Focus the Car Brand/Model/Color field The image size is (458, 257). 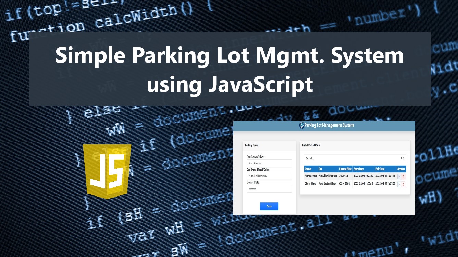[x=269, y=176]
